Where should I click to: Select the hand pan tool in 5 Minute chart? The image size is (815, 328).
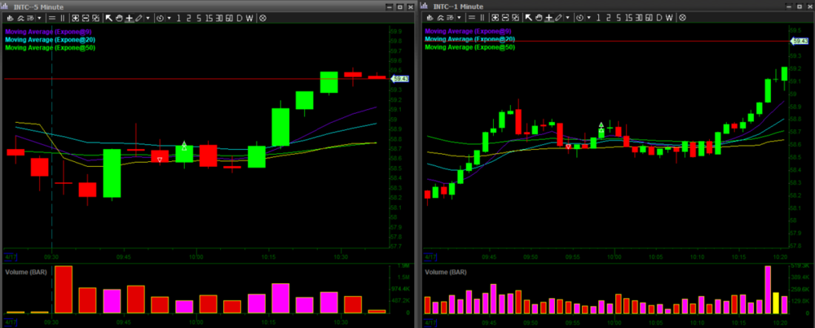118,17
